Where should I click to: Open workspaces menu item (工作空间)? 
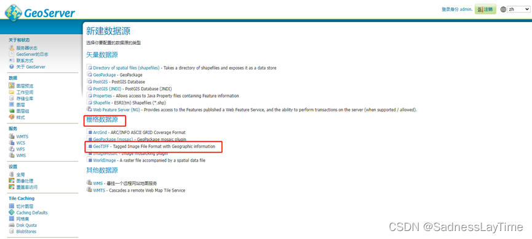[x=25, y=92]
